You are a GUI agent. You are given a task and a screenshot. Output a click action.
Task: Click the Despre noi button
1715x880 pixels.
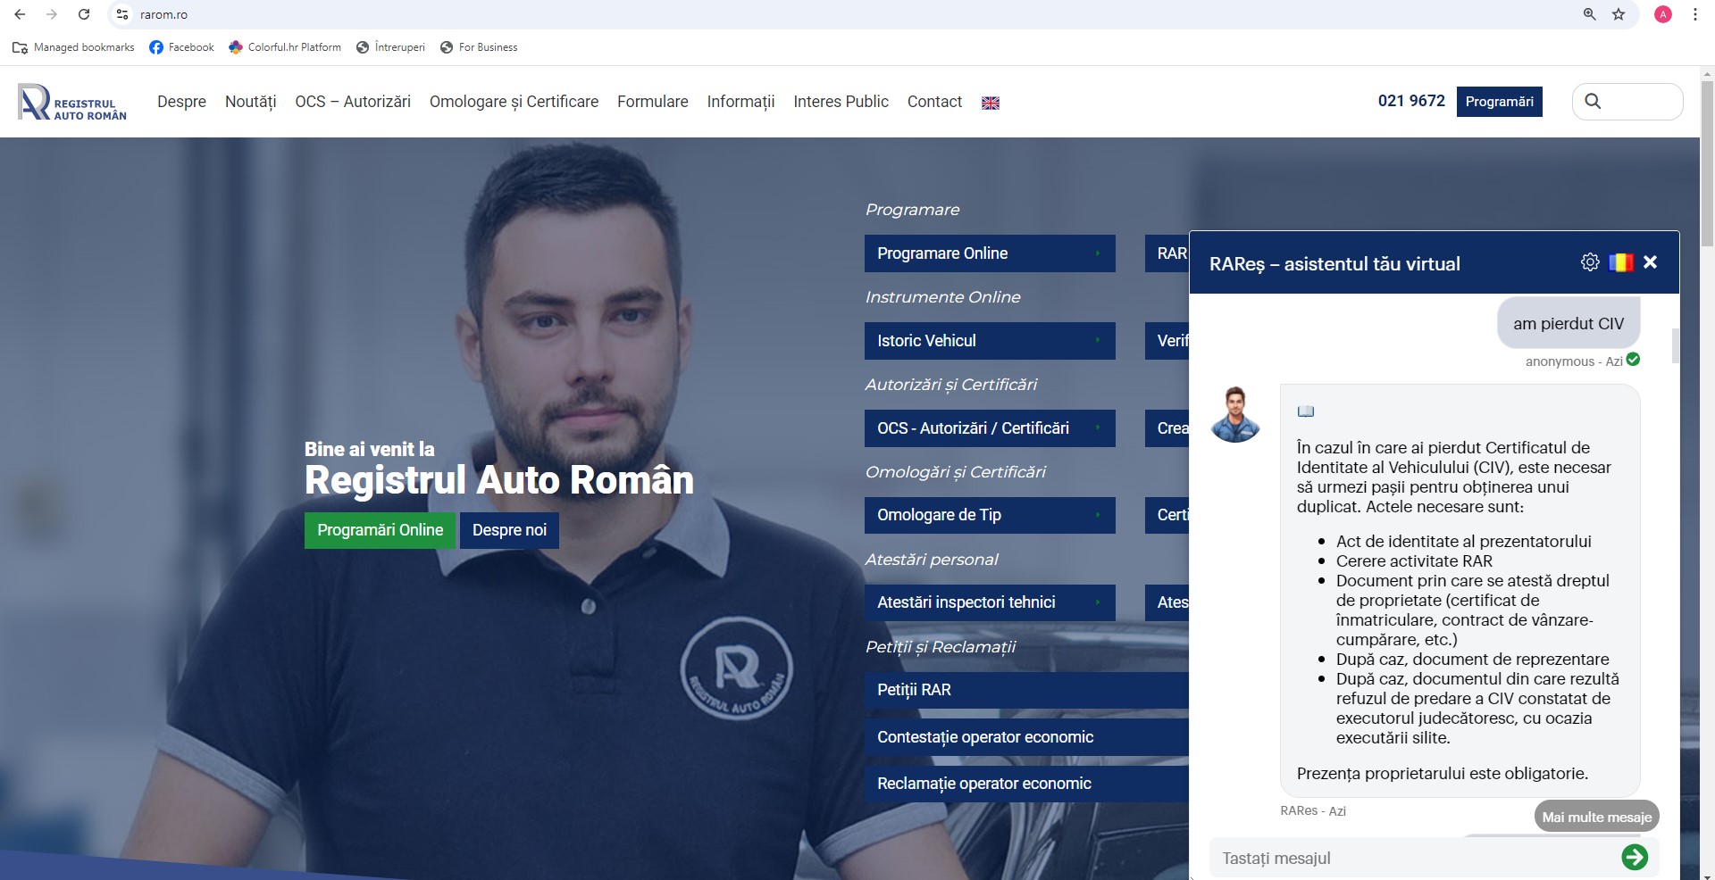coord(508,530)
